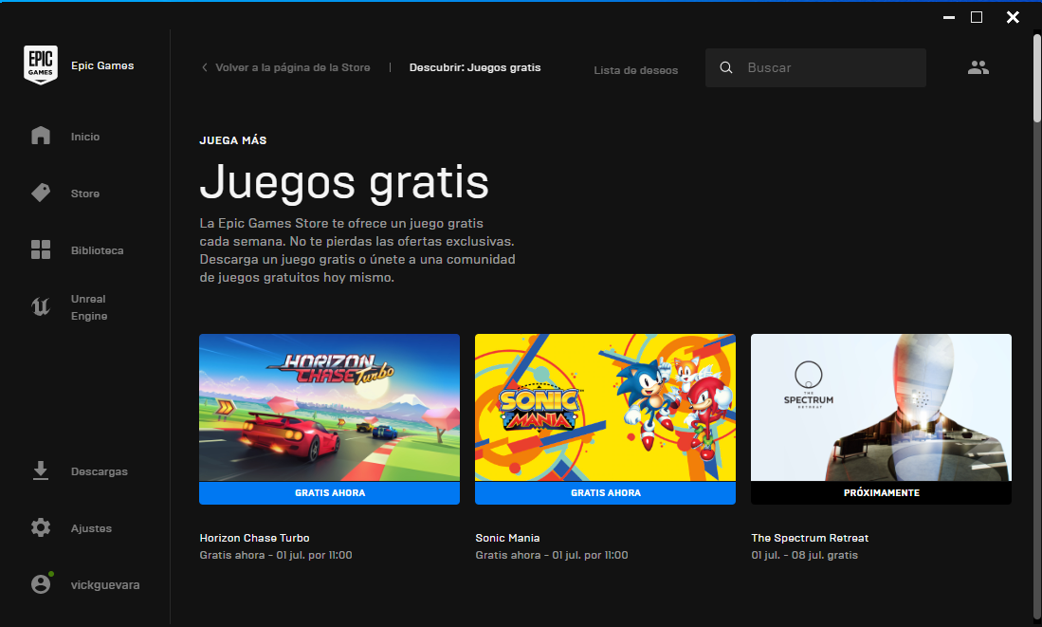Click the Unreal Engine logo icon
This screenshot has width=1042, height=627.
click(41, 306)
